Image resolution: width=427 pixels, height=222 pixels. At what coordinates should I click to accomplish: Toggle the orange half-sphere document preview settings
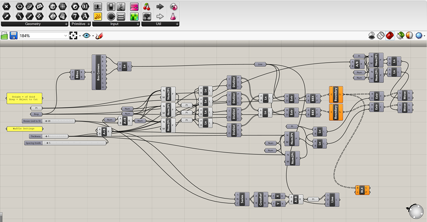click(409, 35)
